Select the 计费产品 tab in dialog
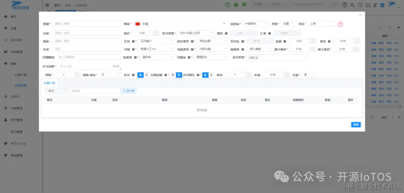This screenshot has width=404, height=193. click(x=49, y=83)
